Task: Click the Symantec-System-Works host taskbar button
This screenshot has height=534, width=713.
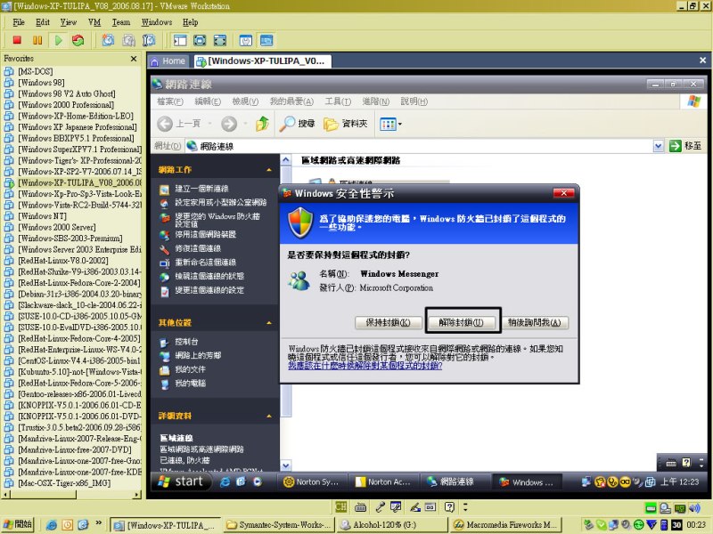Action: (x=279, y=525)
